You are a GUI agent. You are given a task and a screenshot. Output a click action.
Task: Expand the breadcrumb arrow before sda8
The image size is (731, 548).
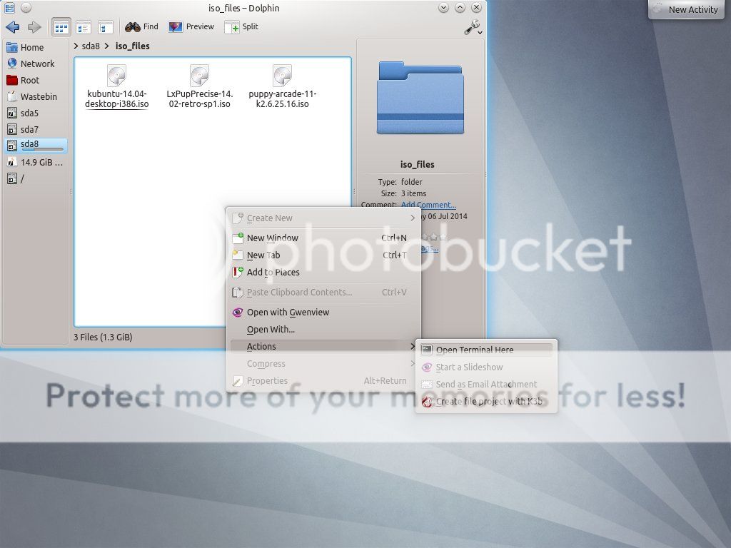pos(76,46)
